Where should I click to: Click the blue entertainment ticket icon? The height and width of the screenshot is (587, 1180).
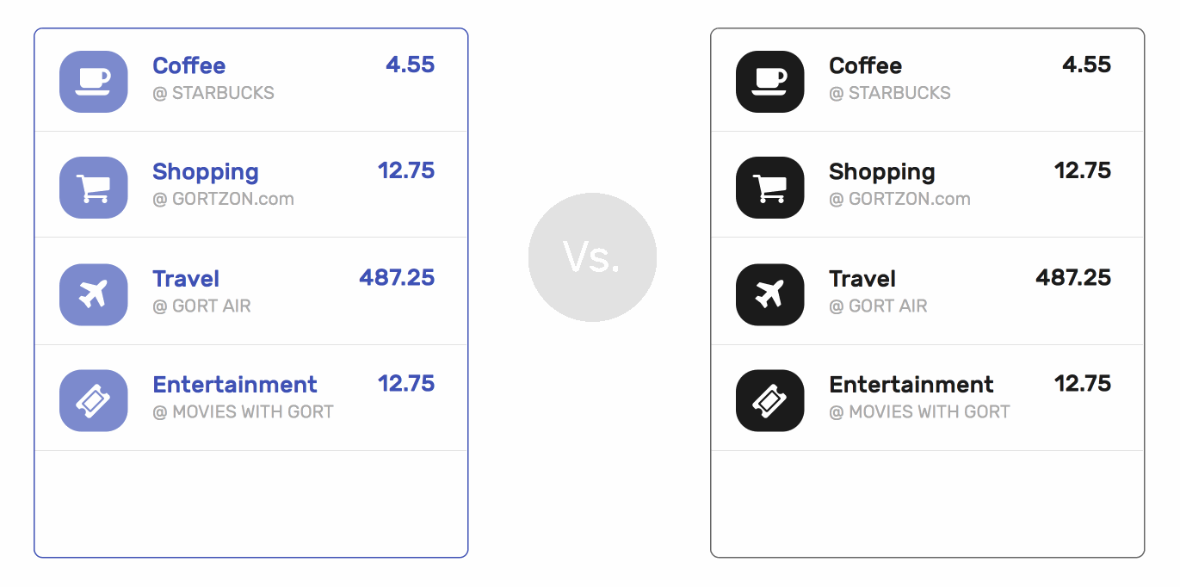click(x=93, y=400)
